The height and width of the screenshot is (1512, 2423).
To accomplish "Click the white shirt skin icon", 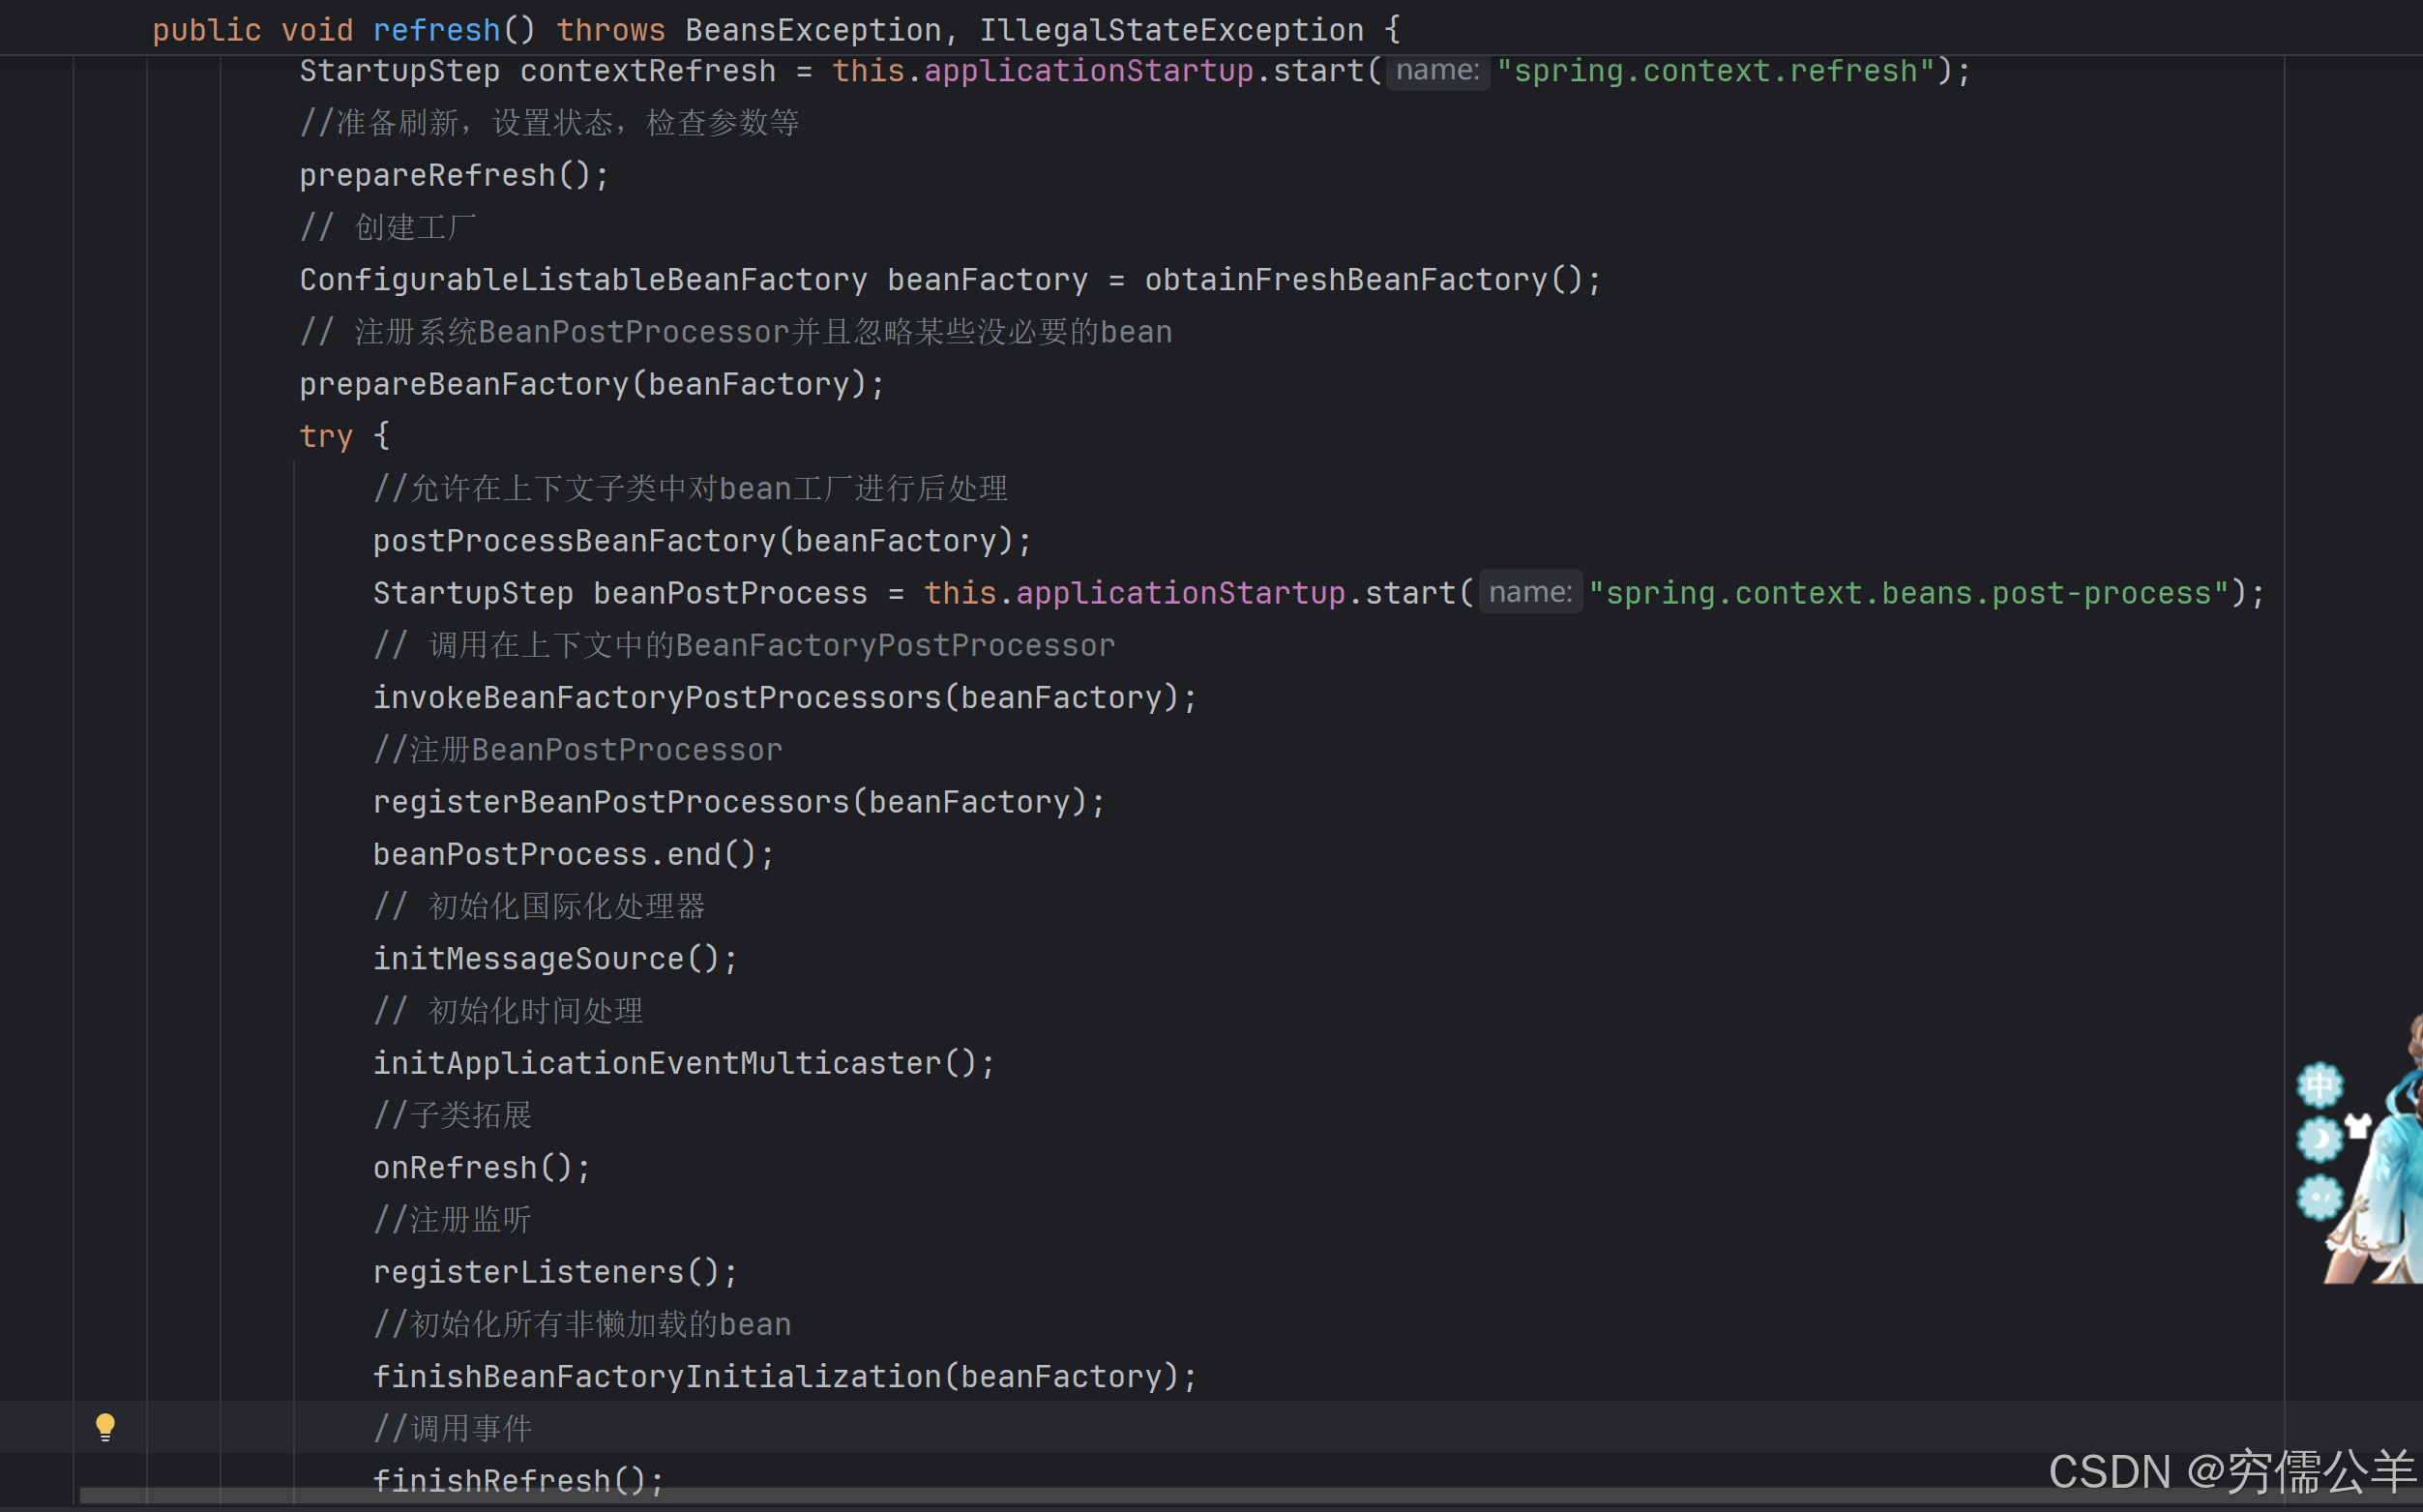I will [2358, 1126].
